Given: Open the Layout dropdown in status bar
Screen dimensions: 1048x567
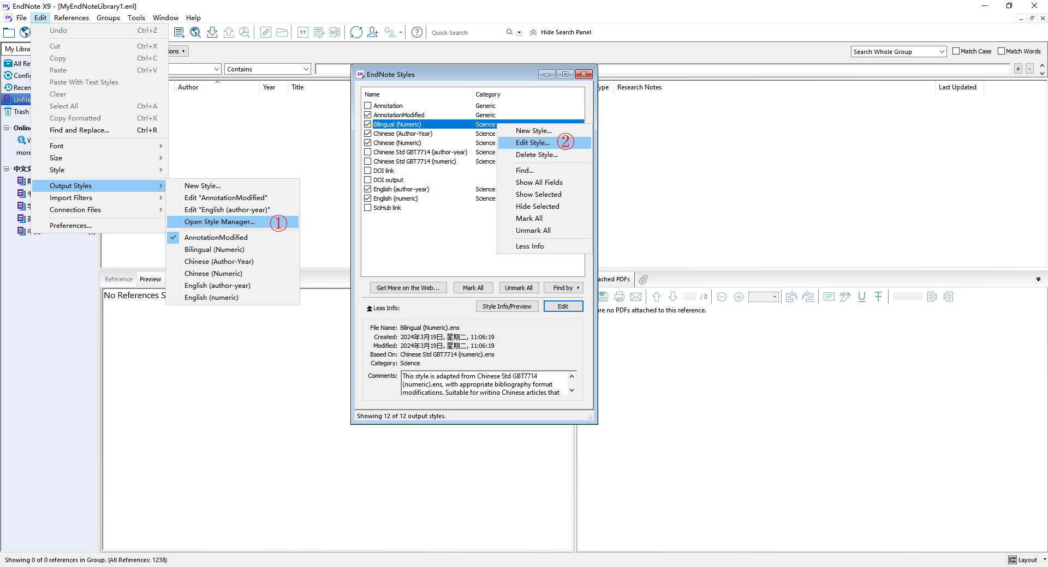Looking at the screenshot, I should pos(1027,560).
